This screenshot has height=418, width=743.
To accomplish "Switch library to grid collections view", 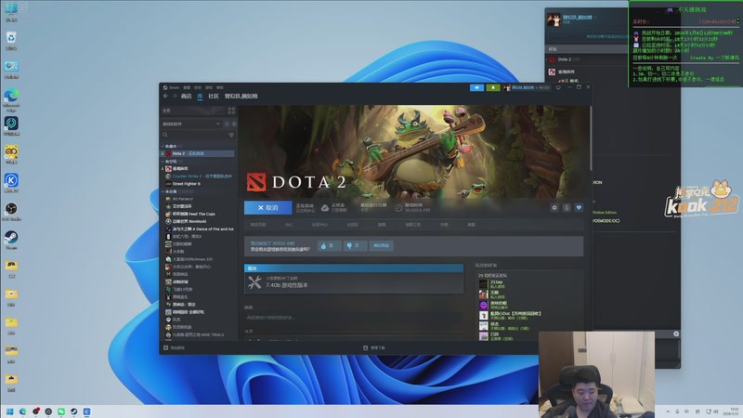I will coord(231,111).
